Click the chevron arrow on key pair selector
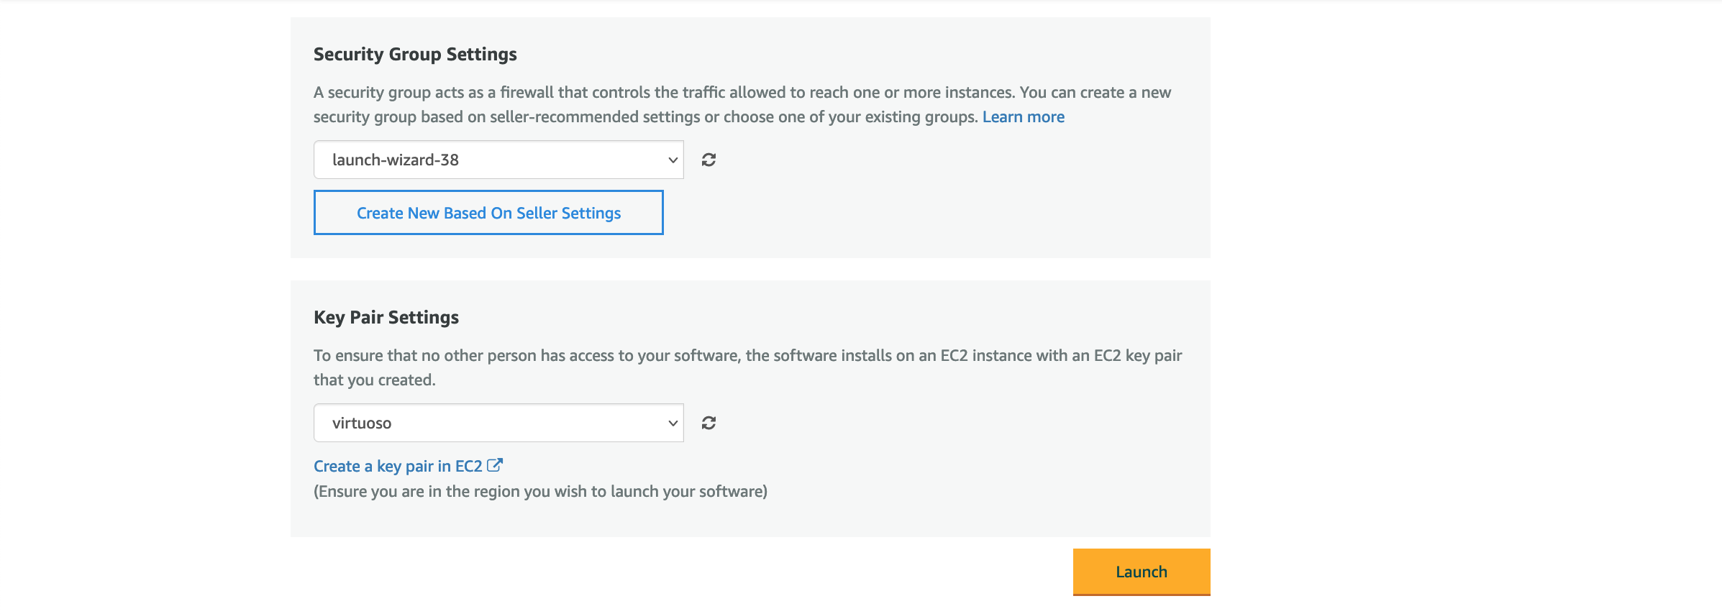The image size is (1722, 614). (673, 423)
